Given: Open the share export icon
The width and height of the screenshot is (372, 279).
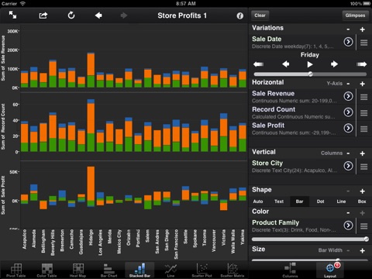Looking at the screenshot, I should (43, 15).
